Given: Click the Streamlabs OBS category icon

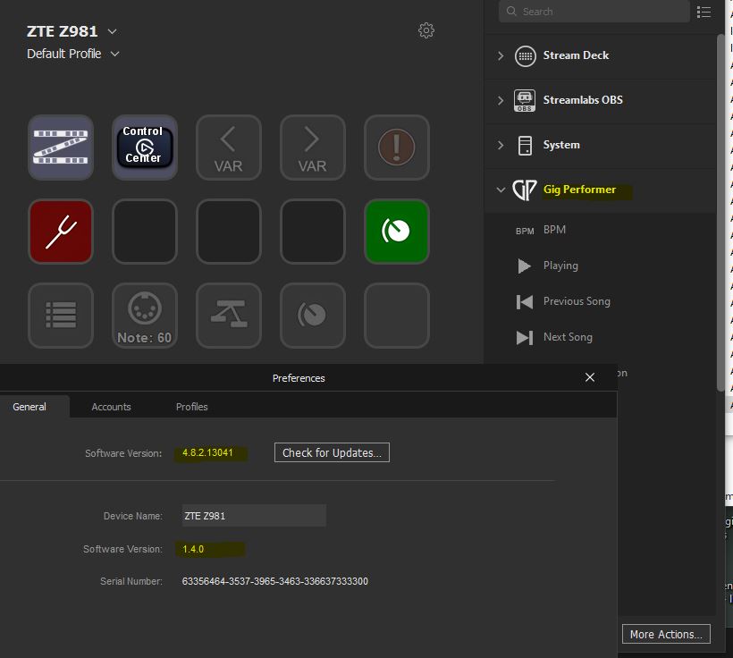Looking at the screenshot, I should point(525,100).
